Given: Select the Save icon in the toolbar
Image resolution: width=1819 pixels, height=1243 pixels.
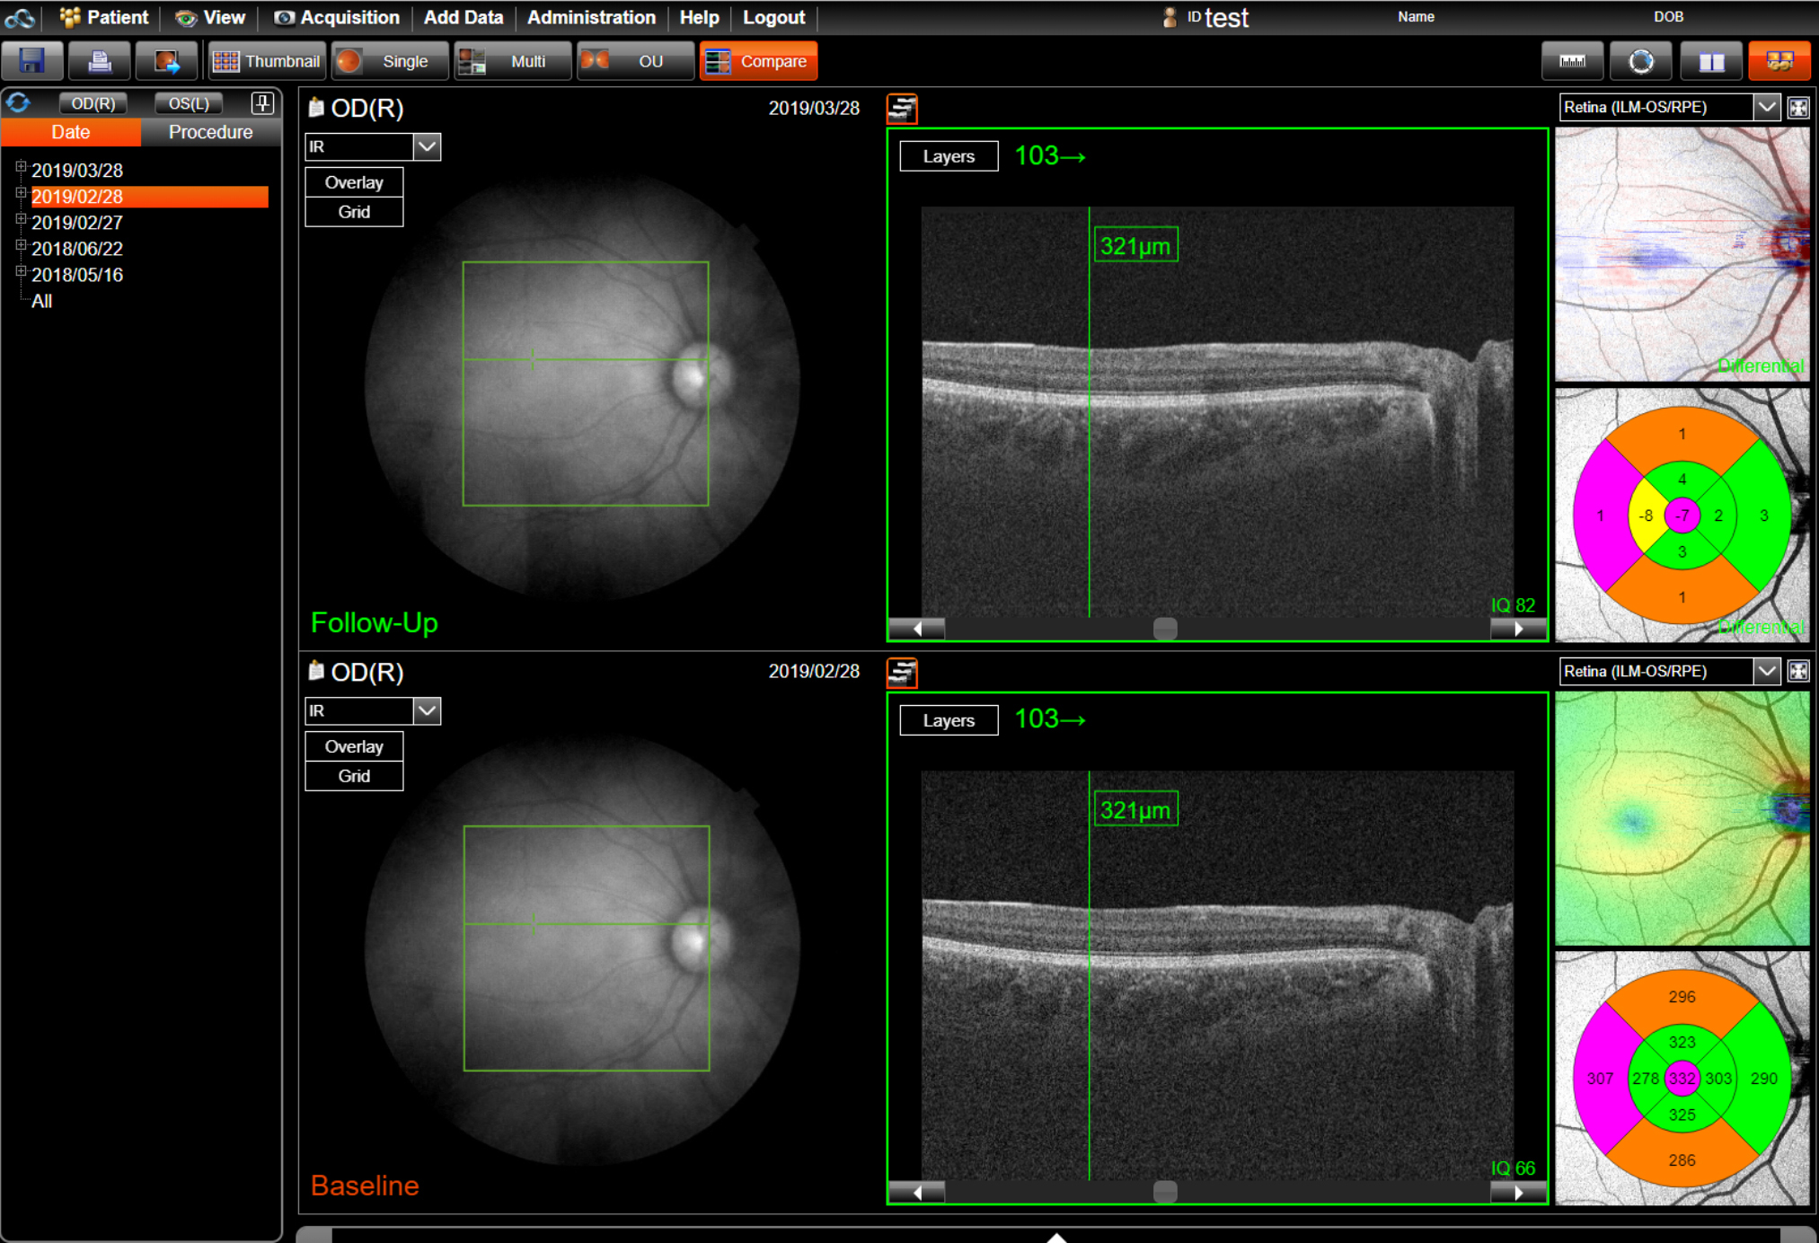Looking at the screenshot, I should coord(32,60).
